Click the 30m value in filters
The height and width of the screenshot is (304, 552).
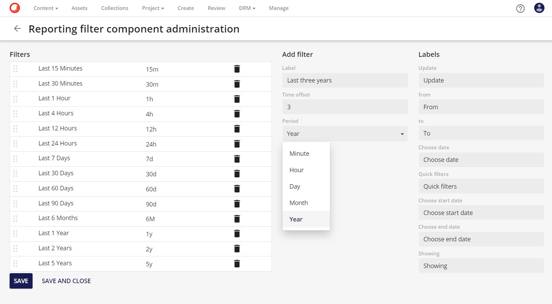(x=152, y=85)
